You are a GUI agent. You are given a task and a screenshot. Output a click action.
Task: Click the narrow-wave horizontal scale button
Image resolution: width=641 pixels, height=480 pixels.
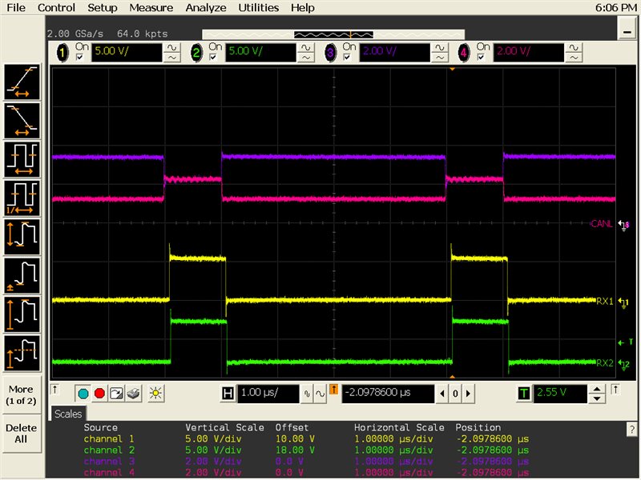[x=307, y=394]
